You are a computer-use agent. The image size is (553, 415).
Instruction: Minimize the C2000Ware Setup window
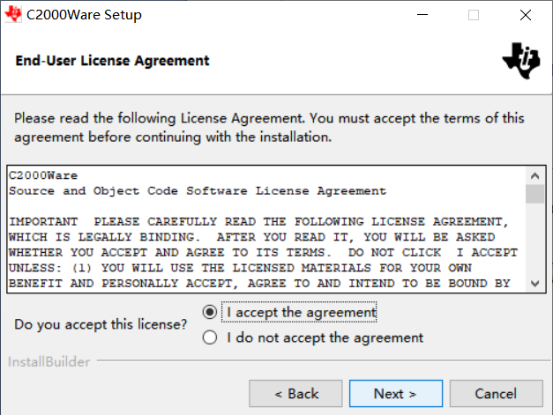click(x=432, y=15)
